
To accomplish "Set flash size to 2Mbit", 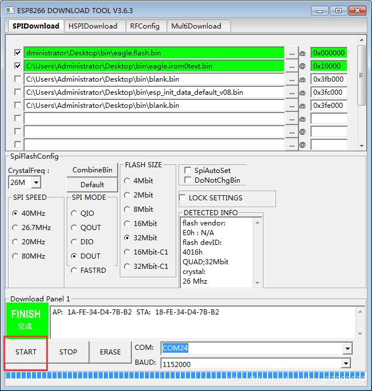I will pos(127,195).
